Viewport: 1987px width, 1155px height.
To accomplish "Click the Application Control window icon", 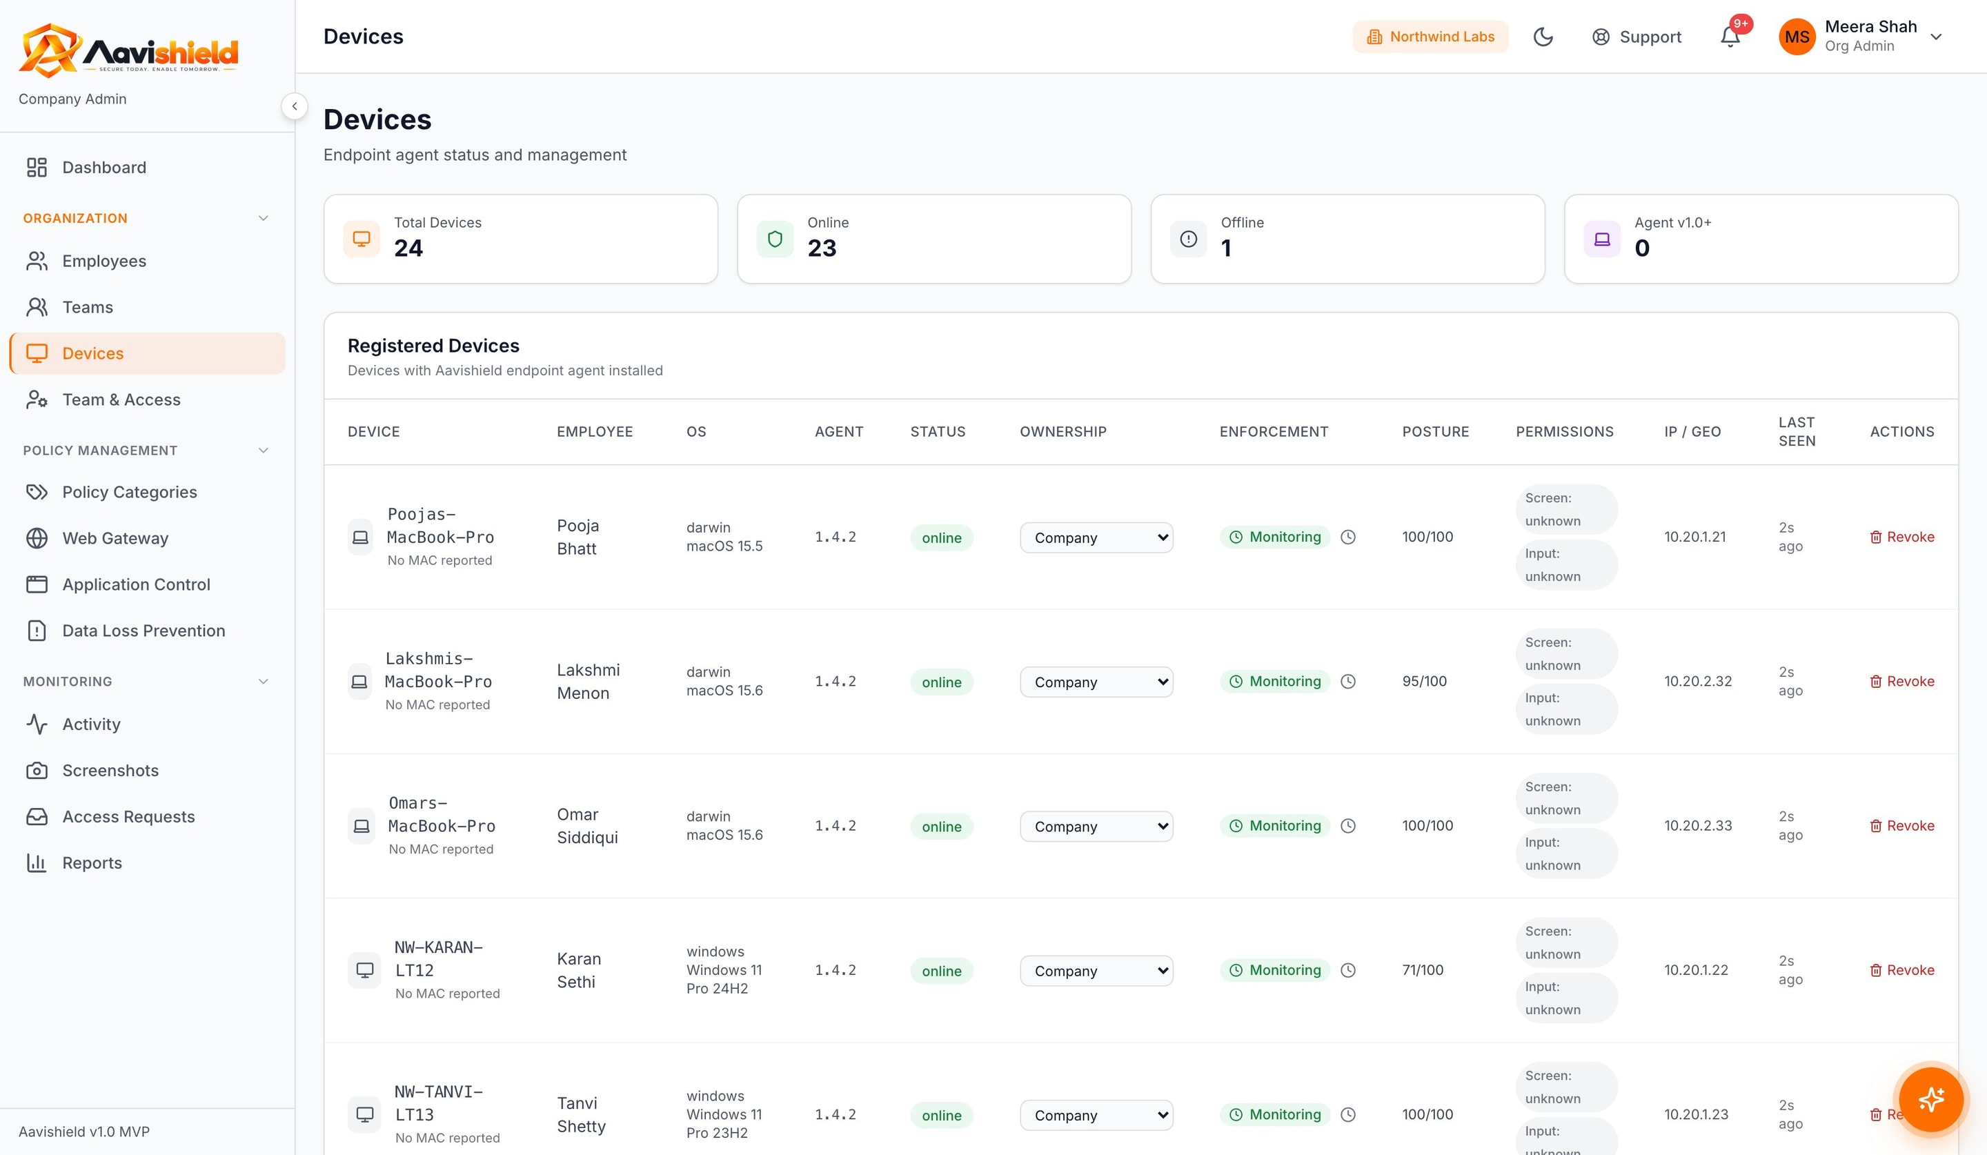I will (37, 584).
